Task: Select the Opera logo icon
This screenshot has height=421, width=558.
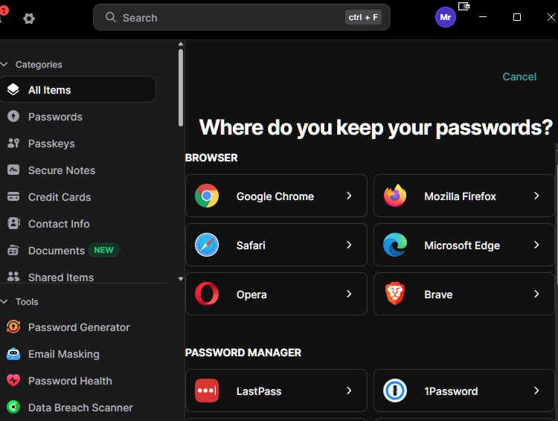Action: pos(207,294)
